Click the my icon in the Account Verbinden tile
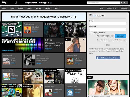The image size is (130, 97). tap(11, 29)
